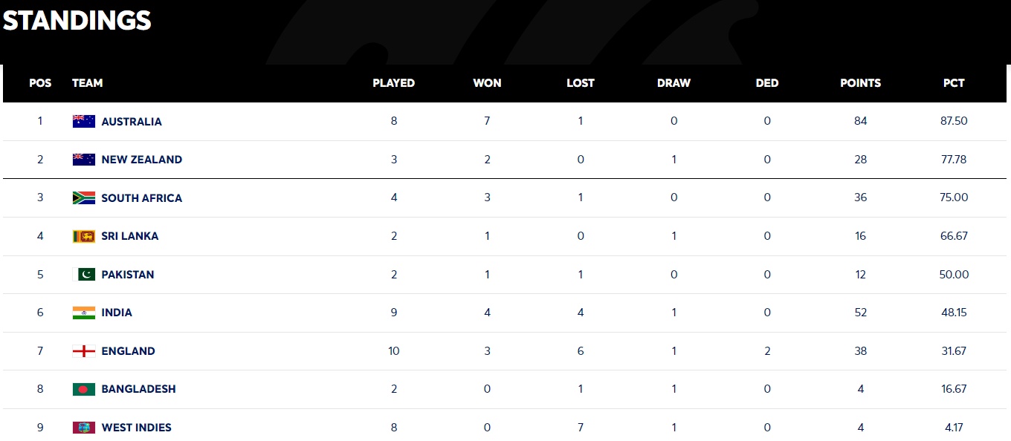Click the West Indies flag icon
Viewport: 1011px width, 441px height.
pyautogui.click(x=83, y=428)
